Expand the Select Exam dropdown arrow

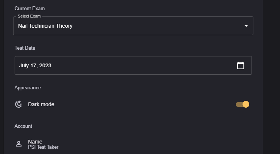pos(246,26)
